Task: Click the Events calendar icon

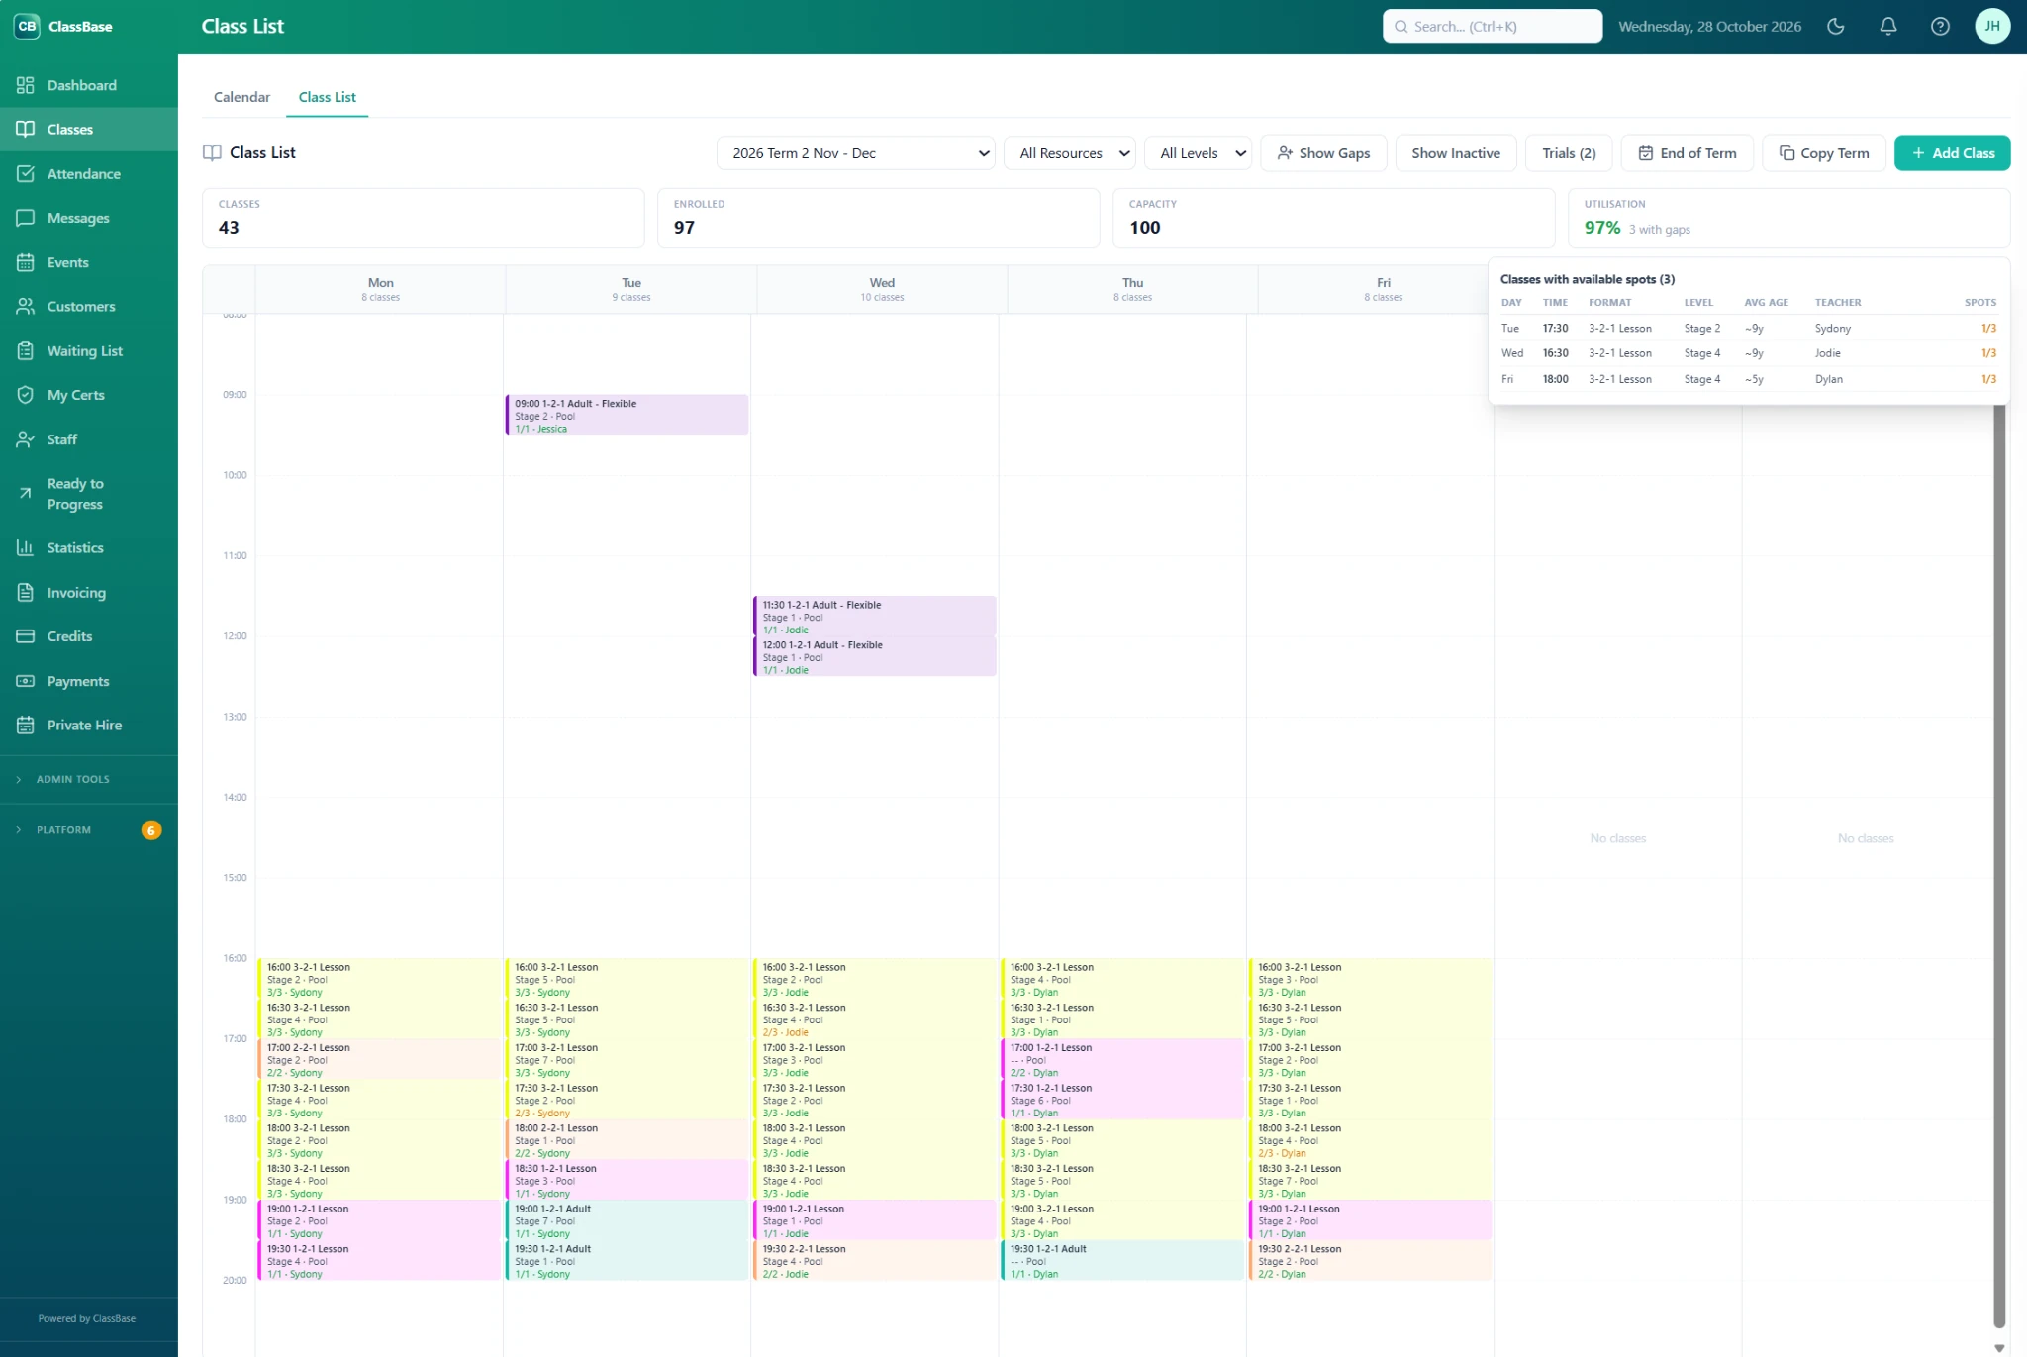Action: (26, 262)
